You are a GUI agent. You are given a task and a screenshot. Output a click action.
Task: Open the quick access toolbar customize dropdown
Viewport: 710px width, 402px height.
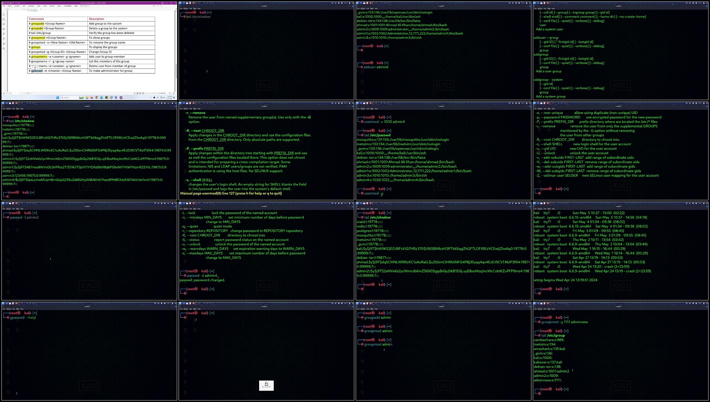[x=24, y=3]
